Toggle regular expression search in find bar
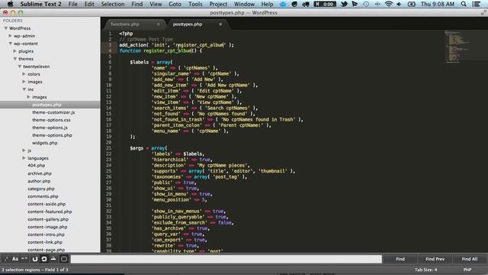 pos(6,259)
